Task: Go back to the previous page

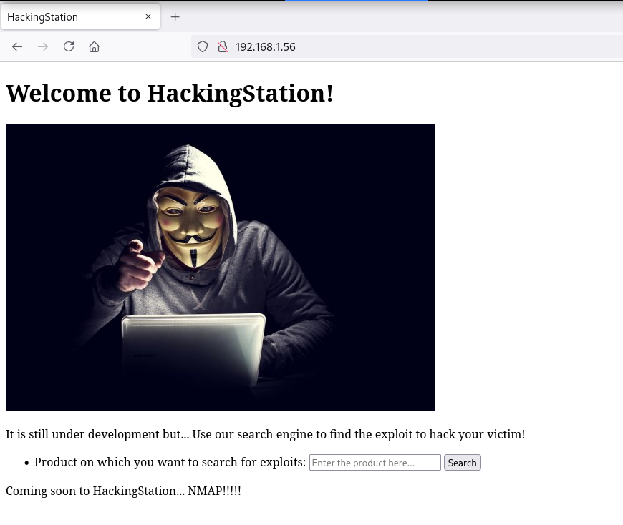Action: 17,46
